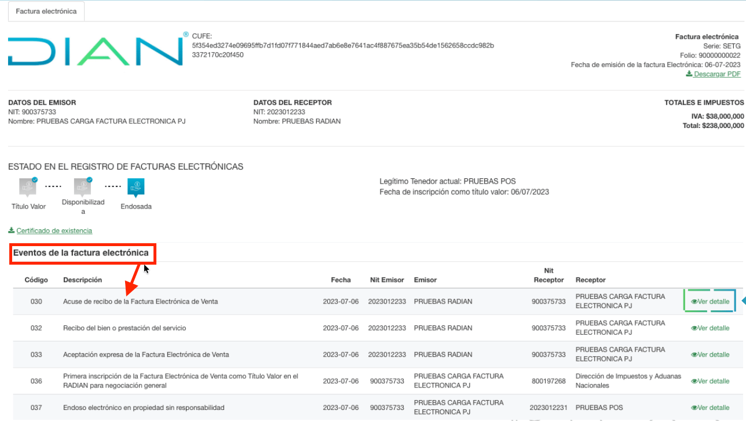
Task: Open the Factura electrónica tab
Action: (46, 12)
